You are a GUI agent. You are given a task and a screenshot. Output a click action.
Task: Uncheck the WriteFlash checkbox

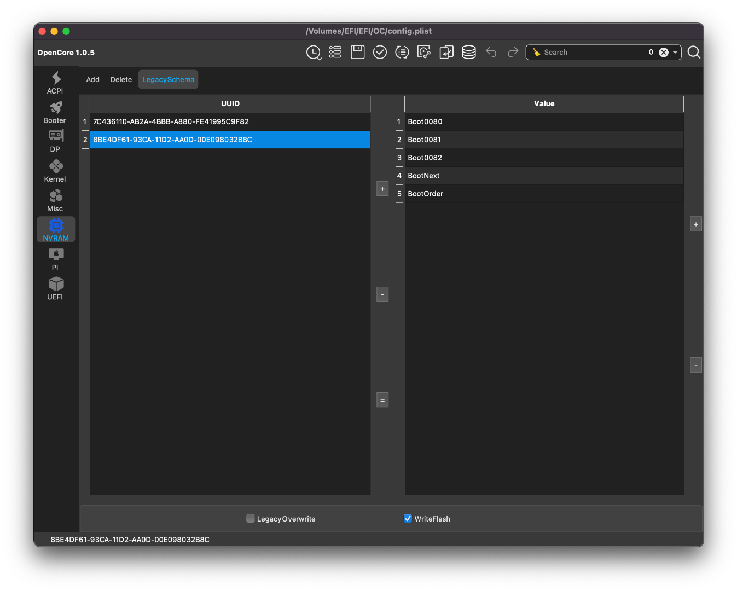(x=408, y=518)
